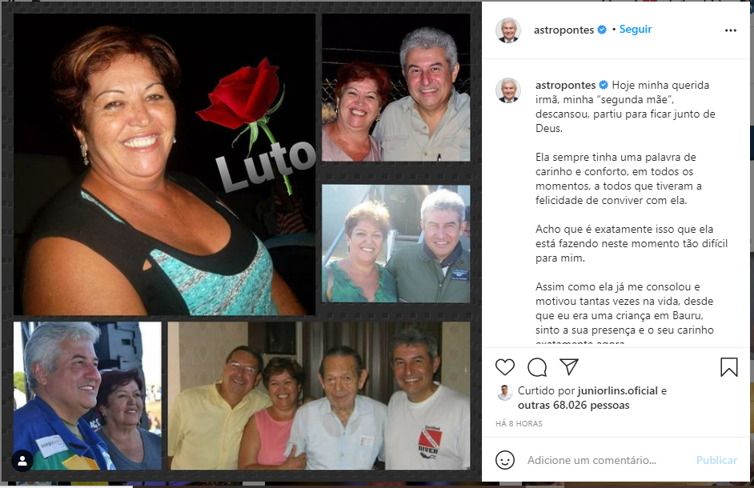Screen dimensions: 754x488
Task: Click astropontes avatar in the post header
Action: (508, 30)
